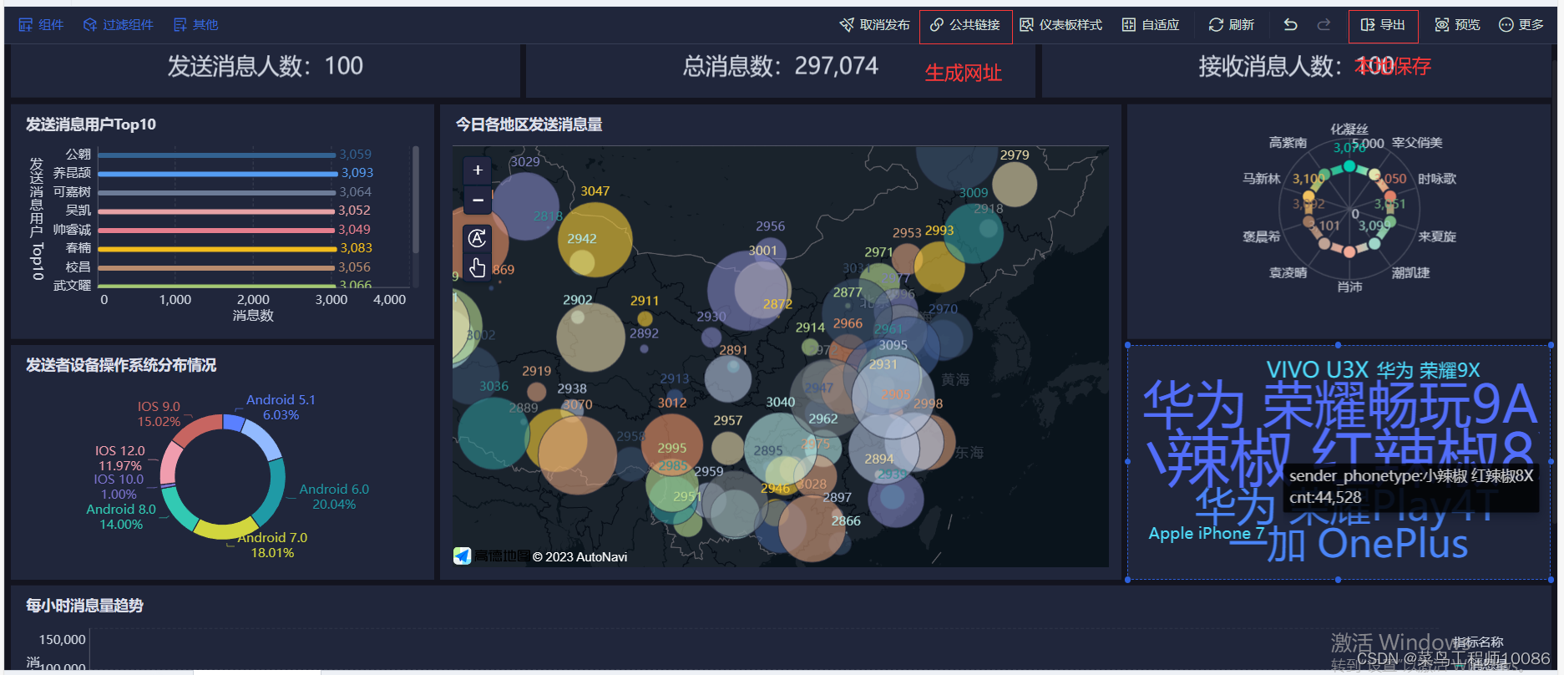
Task: Click the 总消息数 297,074 metric card
Action: pos(781,71)
